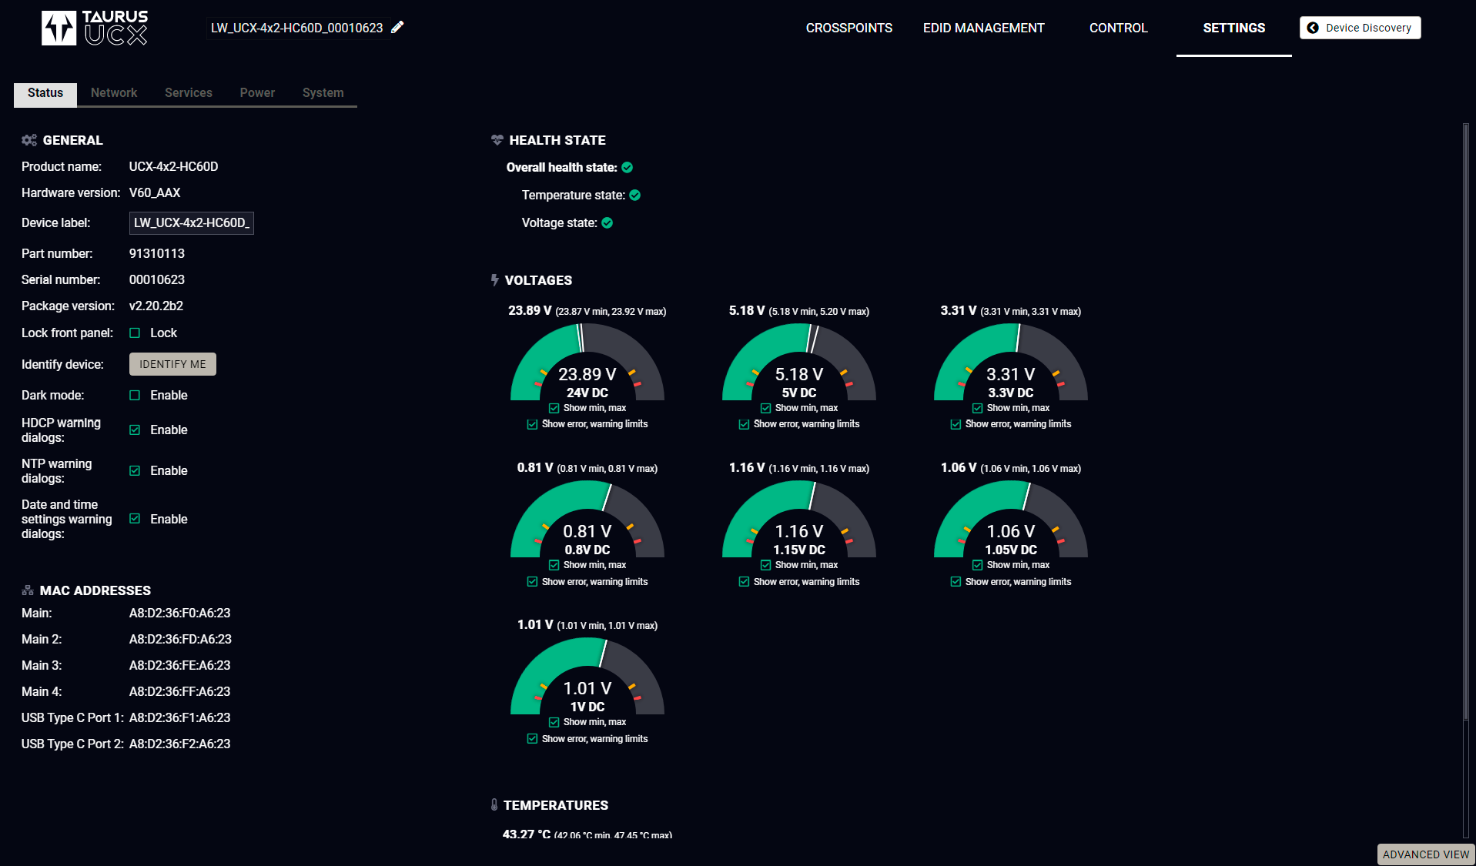Disable HDCP warning dialogs checkbox
1476x866 pixels.
[x=135, y=430]
